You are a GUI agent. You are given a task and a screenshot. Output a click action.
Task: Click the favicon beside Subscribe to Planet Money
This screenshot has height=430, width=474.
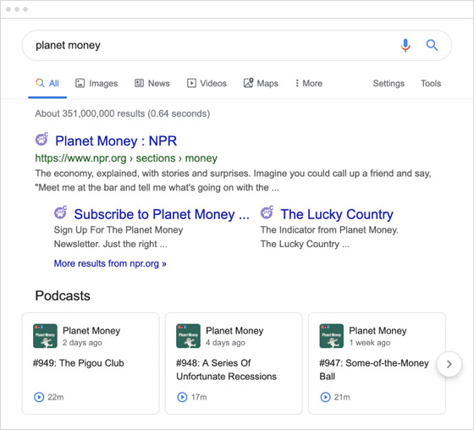(60, 212)
